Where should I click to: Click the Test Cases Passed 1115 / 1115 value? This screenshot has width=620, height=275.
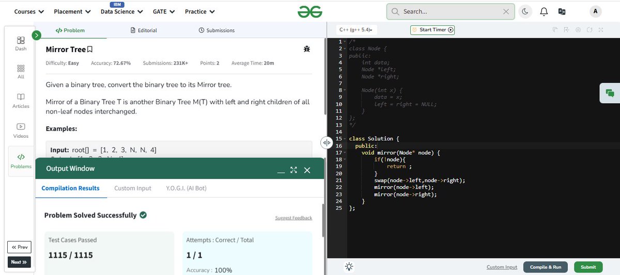(x=70, y=255)
